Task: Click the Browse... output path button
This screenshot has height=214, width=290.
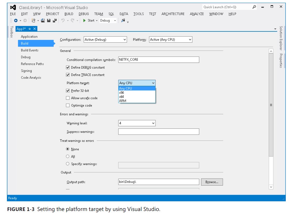Action: pos(212,182)
